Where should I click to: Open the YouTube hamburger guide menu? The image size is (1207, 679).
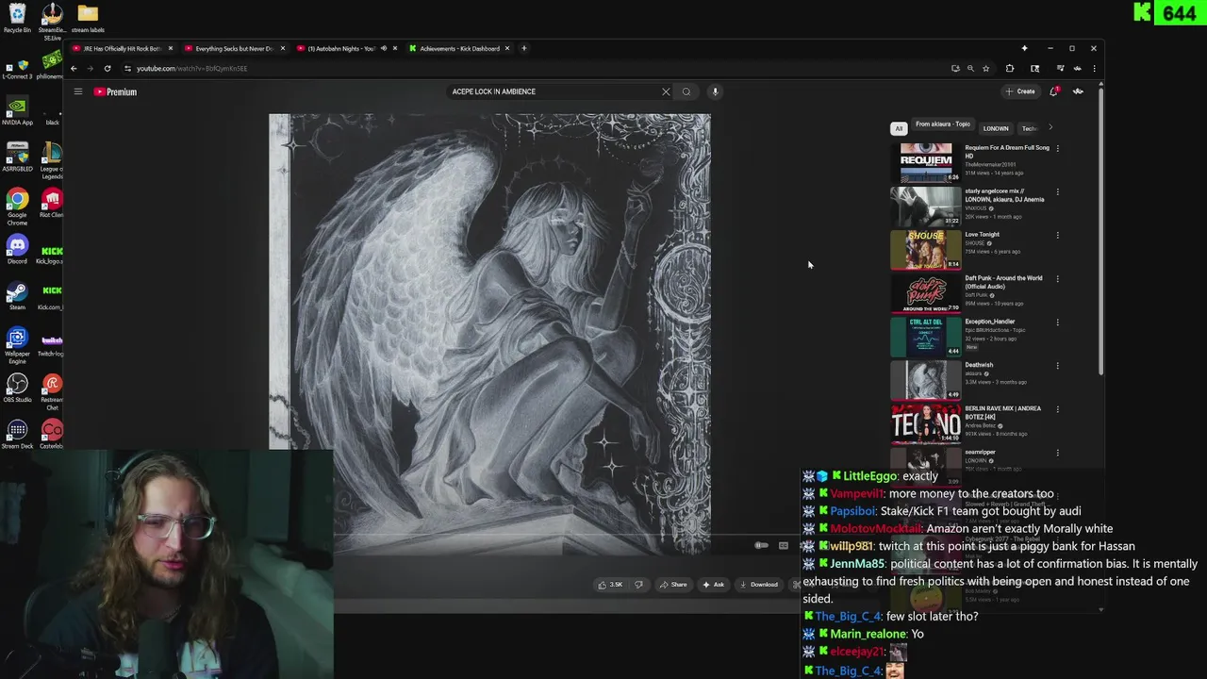pos(78,91)
